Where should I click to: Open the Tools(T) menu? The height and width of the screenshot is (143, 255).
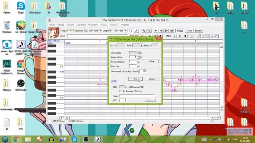click(x=114, y=25)
